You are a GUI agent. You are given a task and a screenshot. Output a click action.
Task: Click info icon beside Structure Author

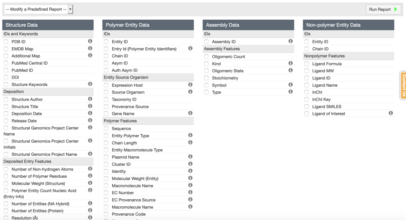(x=90, y=99)
